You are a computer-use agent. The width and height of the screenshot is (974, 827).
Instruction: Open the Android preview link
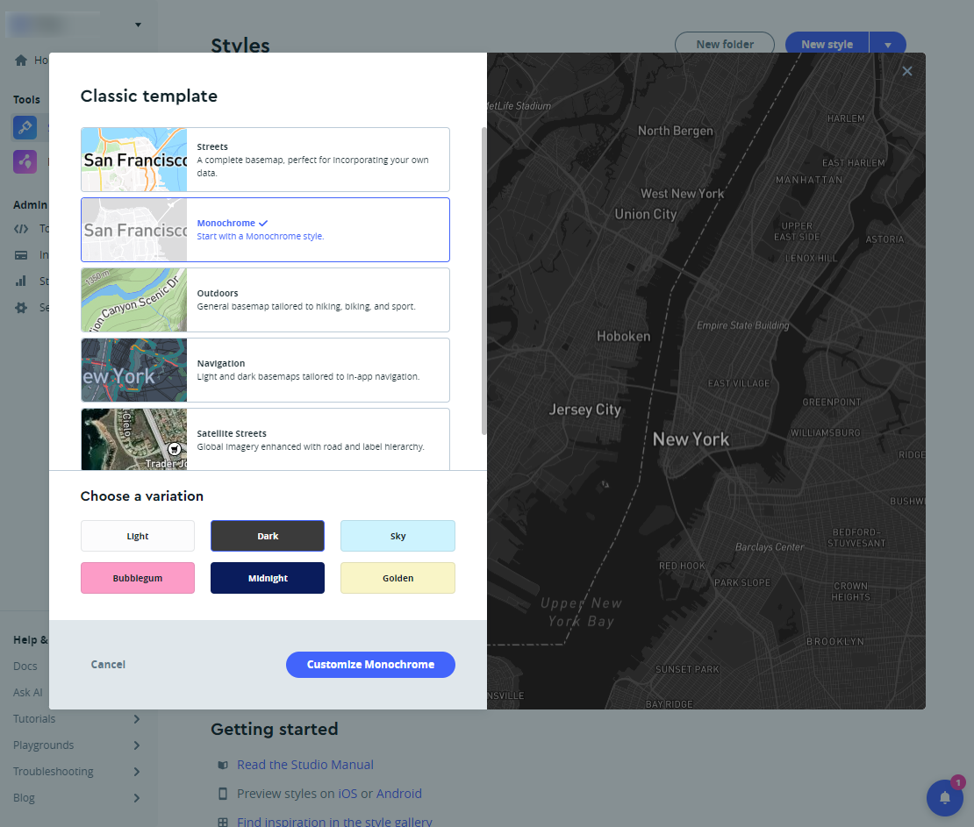[398, 794]
